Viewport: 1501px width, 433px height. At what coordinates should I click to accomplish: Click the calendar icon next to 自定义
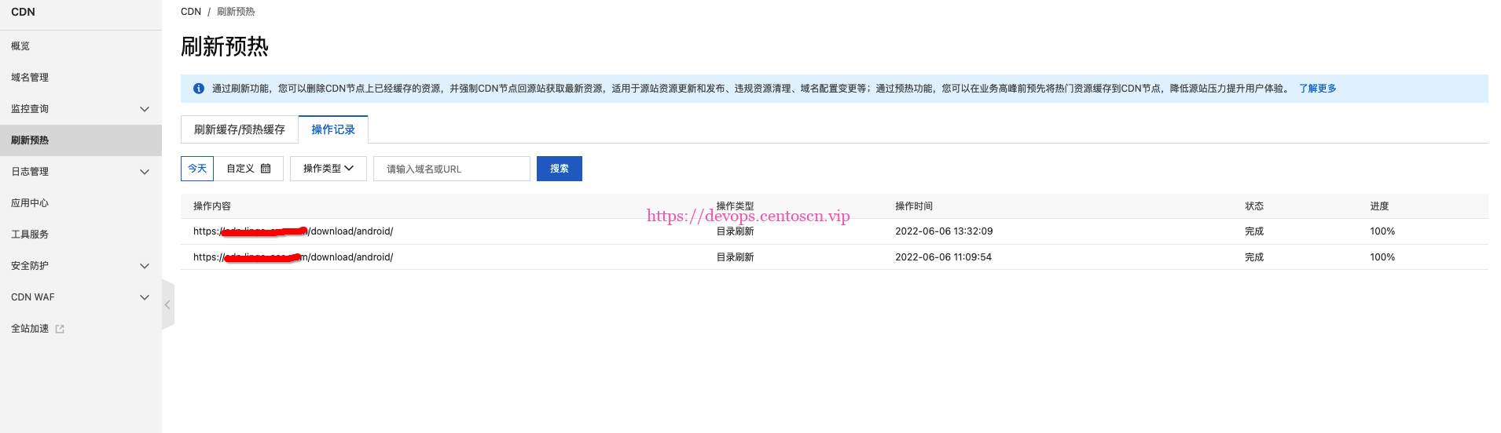coord(266,169)
